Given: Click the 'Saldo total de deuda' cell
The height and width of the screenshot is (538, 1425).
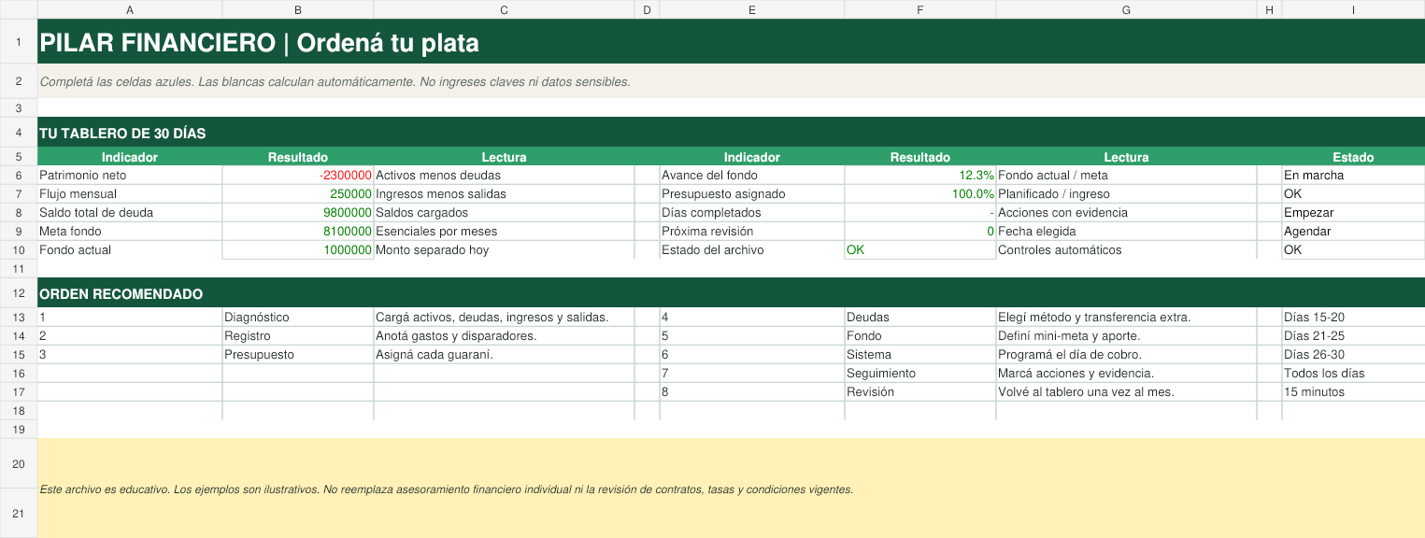Looking at the screenshot, I should [130, 213].
